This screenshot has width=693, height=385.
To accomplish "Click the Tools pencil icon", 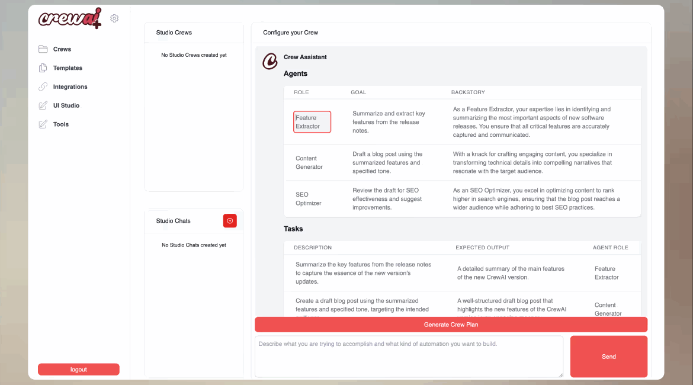I will [x=43, y=124].
